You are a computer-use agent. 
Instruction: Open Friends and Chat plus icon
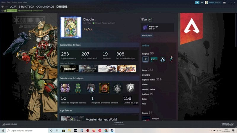[x=233, y=124]
